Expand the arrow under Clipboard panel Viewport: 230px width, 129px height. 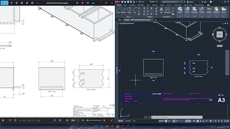click(x=216, y=17)
